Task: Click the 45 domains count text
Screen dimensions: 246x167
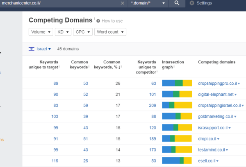Action: [x=68, y=49]
